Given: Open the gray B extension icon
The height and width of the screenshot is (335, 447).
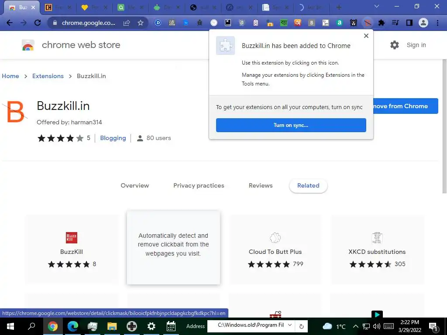Looking at the screenshot, I should click(312, 23).
